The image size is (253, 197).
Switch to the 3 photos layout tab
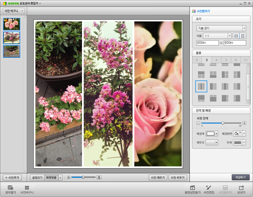[207, 60]
